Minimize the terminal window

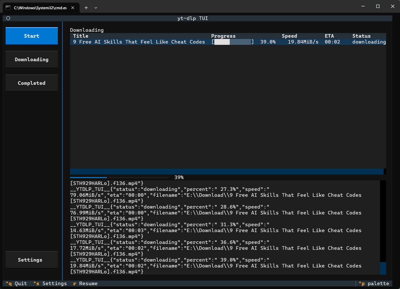click(363, 6)
